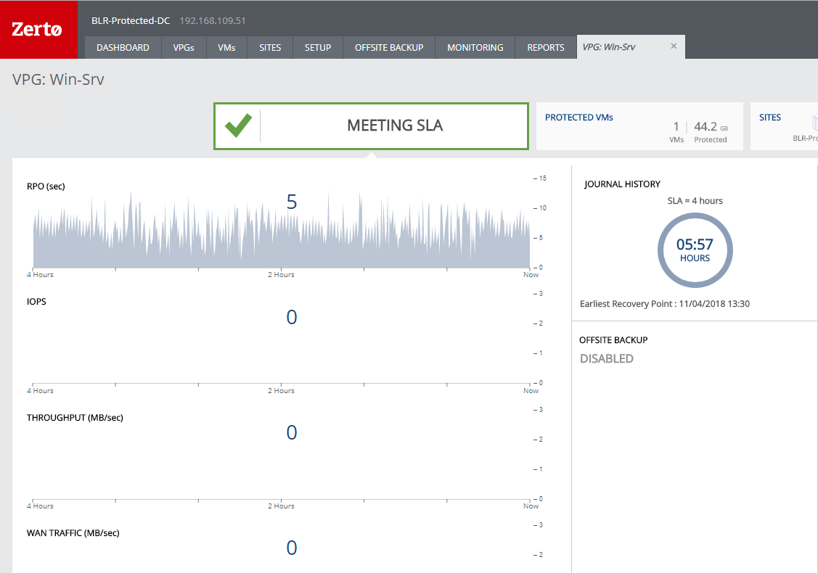Go to the VMs tab

pyautogui.click(x=226, y=48)
